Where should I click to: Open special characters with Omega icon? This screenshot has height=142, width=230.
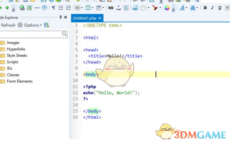(x=126, y=8)
